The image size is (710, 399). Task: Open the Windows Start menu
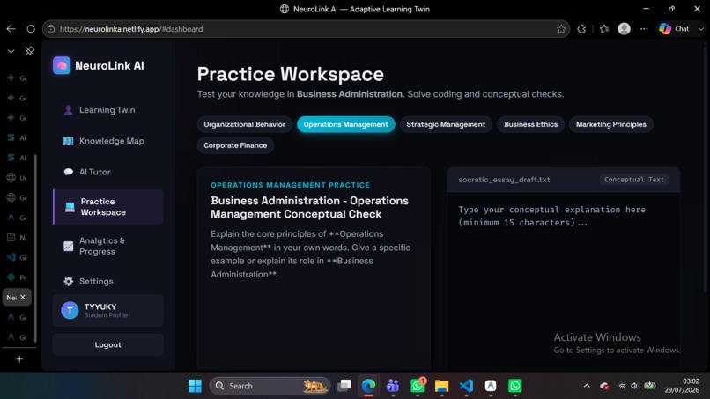point(195,386)
